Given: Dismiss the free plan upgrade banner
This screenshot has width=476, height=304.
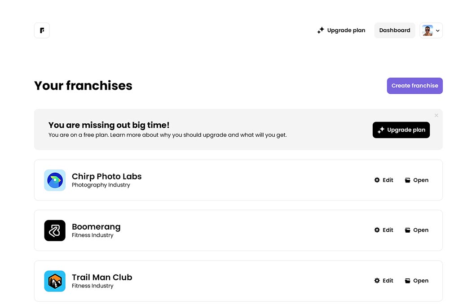Looking at the screenshot, I should click(436, 116).
